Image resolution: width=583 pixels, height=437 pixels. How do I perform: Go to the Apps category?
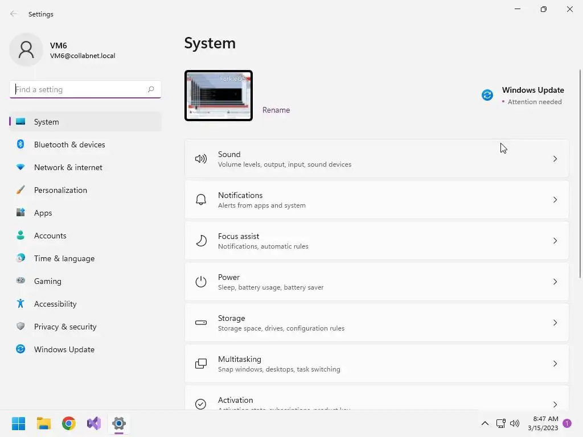[85, 213]
